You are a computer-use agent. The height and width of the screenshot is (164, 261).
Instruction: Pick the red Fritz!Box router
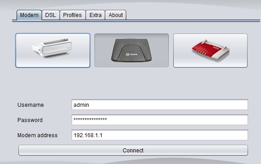coord(210,50)
